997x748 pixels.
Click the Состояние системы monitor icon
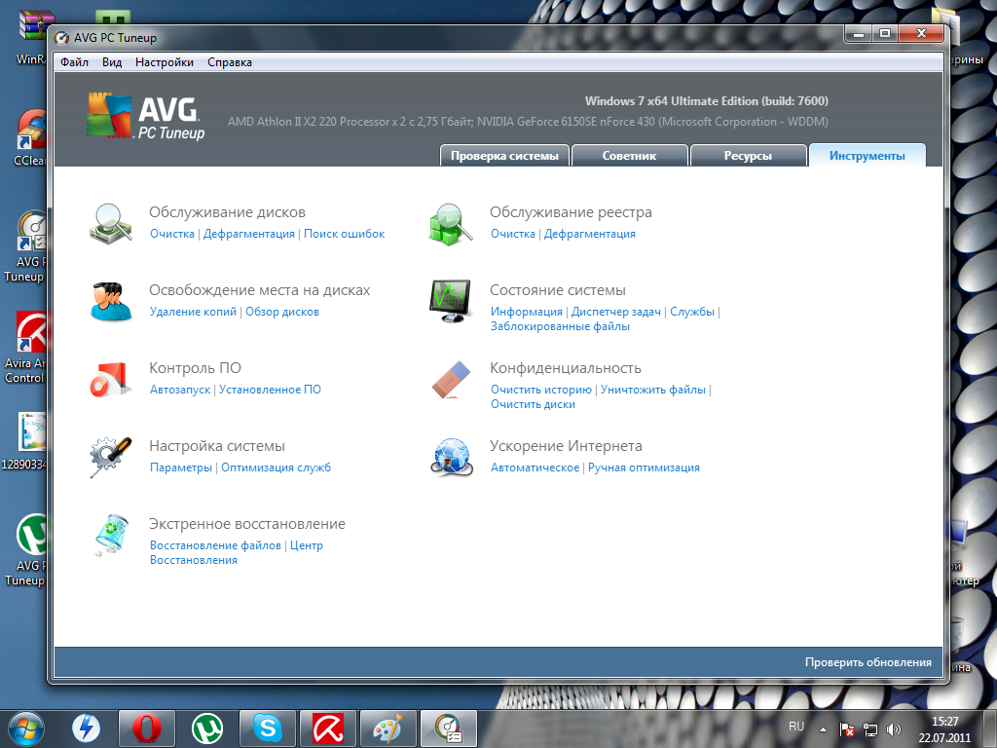pyautogui.click(x=451, y=302)
